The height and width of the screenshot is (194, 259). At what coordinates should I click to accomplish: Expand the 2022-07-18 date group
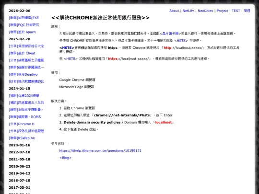coord(20,152)
